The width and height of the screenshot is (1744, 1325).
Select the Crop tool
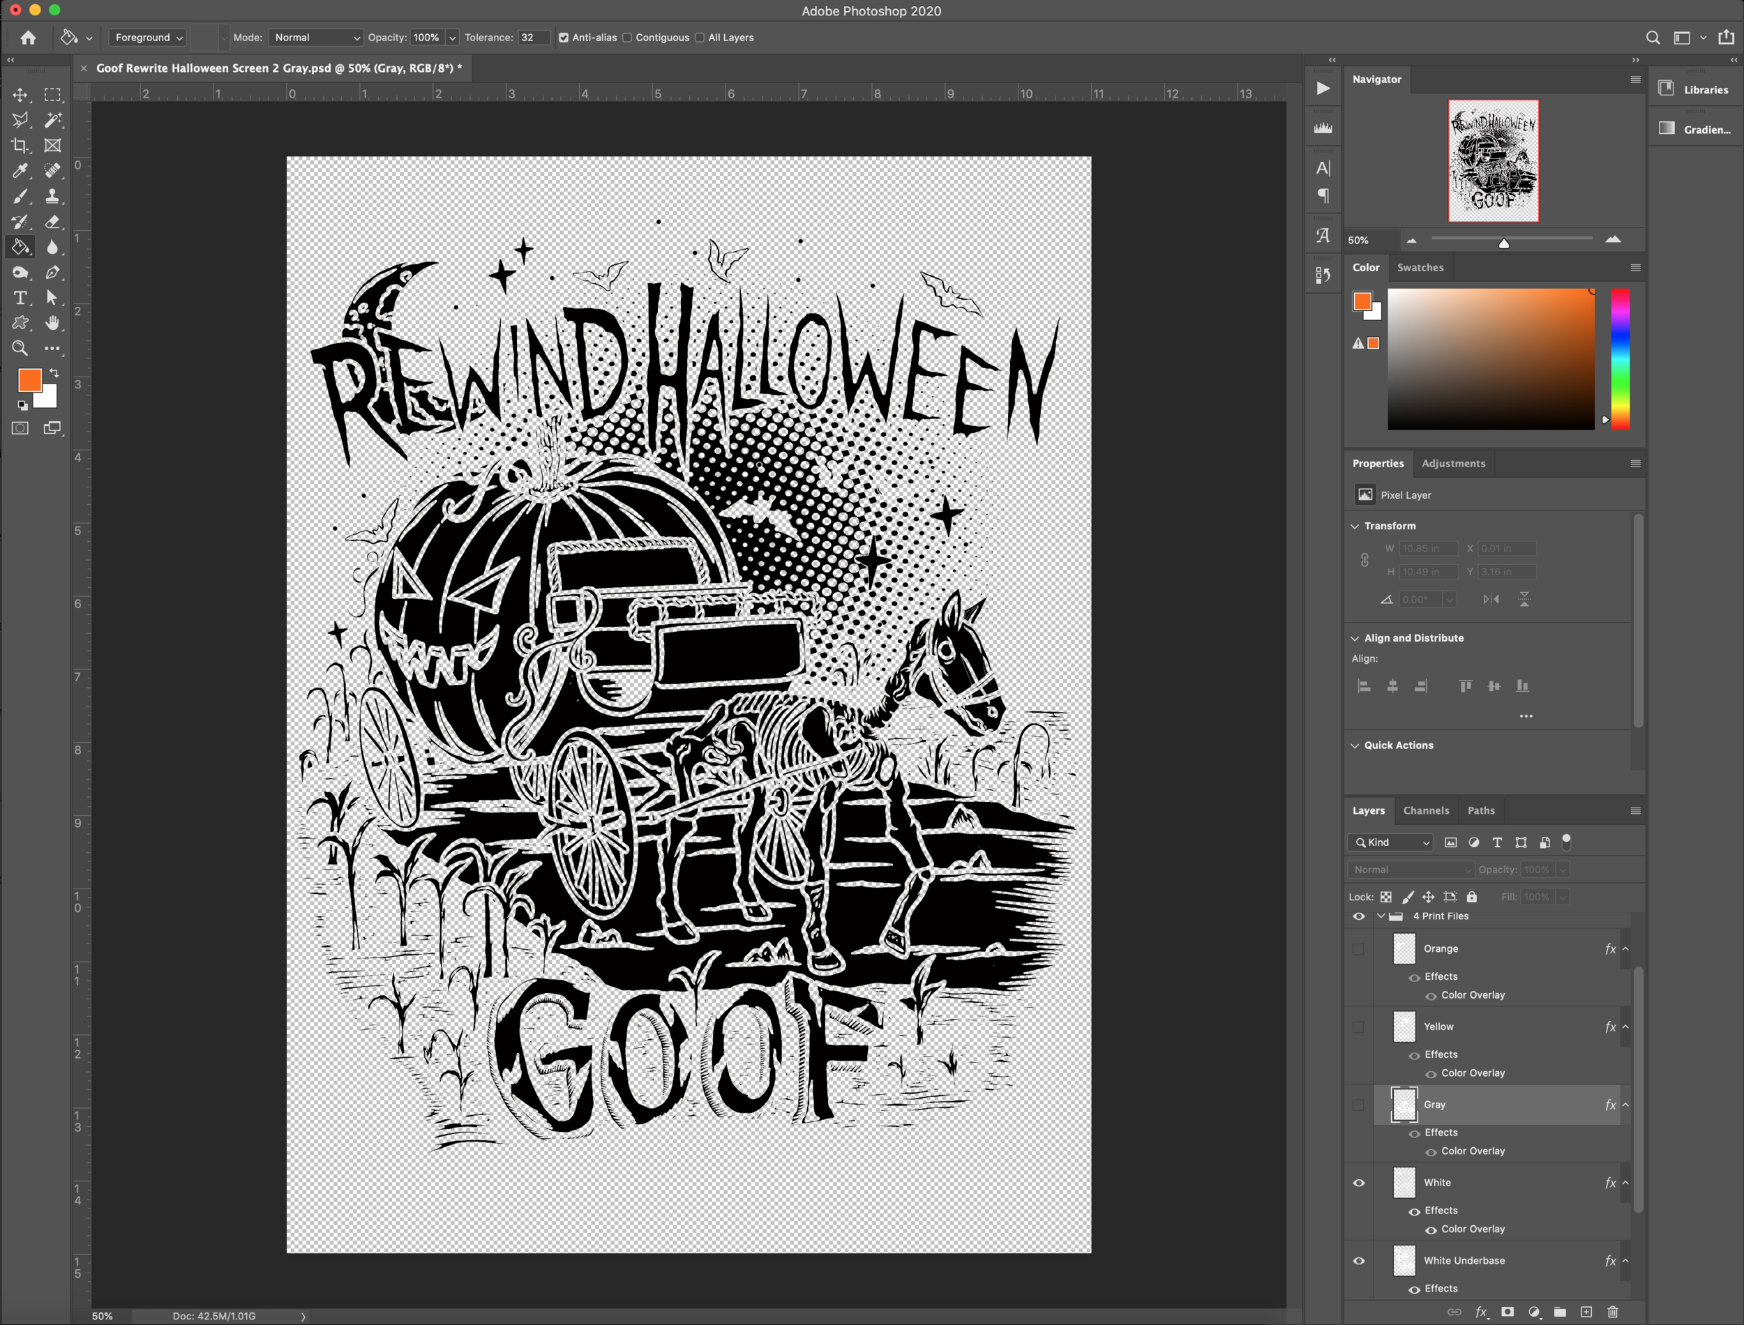point(20,145)
